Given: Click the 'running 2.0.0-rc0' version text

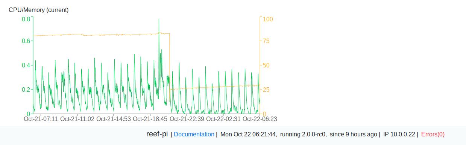Looking at the screenshot, I should (x=303, y=134).
